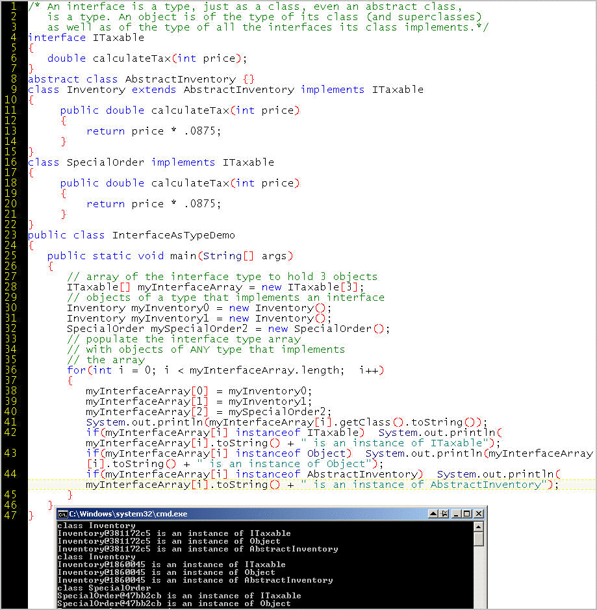Image resolution: width=597 pixels, height=610 pixels.
Task: Click line number 47 in the gutter
Action: point(10,515)
